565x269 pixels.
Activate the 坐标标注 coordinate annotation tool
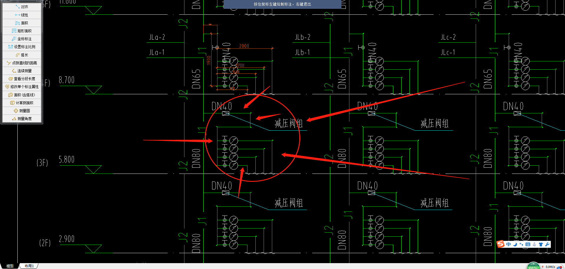[x=22, y=39]
